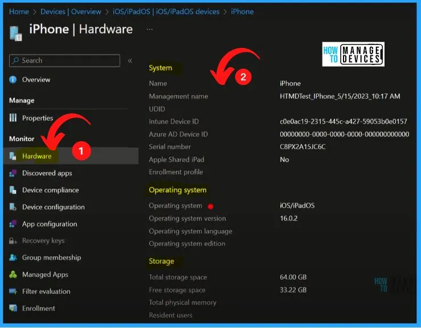Click the Filter evaluation icon
This screenshot has height=328, width=421.
[13, 292]
